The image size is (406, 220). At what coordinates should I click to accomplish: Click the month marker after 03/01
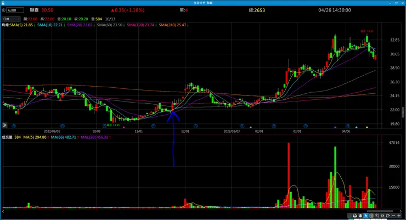click(306, 126)
